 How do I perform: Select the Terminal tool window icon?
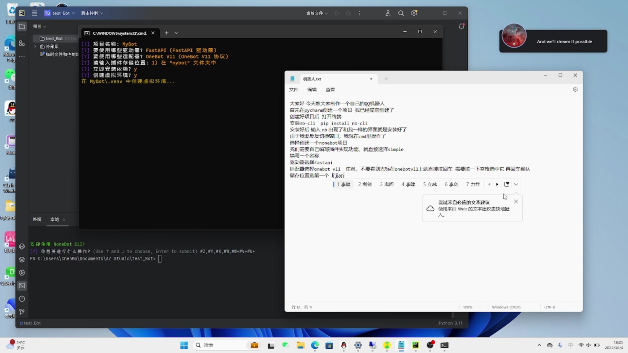coord(22,286)
